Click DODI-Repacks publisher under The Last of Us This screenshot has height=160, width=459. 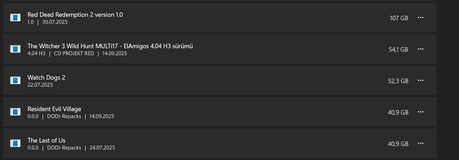click(64, 148)
